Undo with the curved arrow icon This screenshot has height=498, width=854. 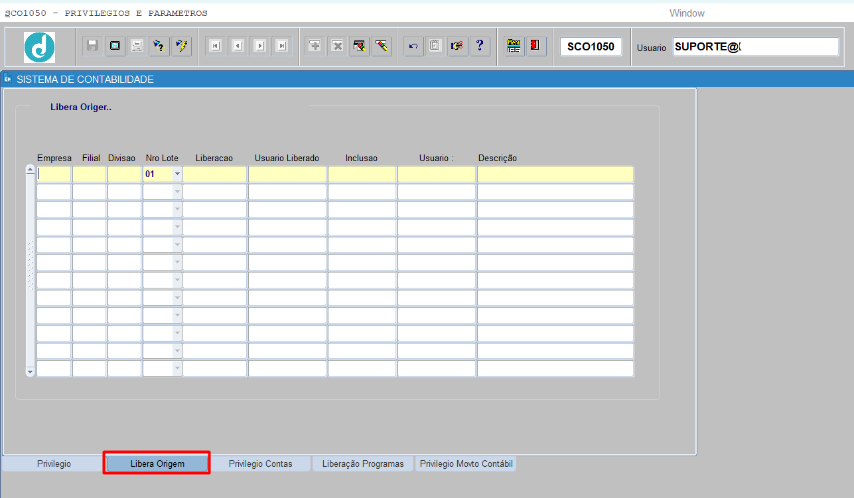(x=413, y=46)
